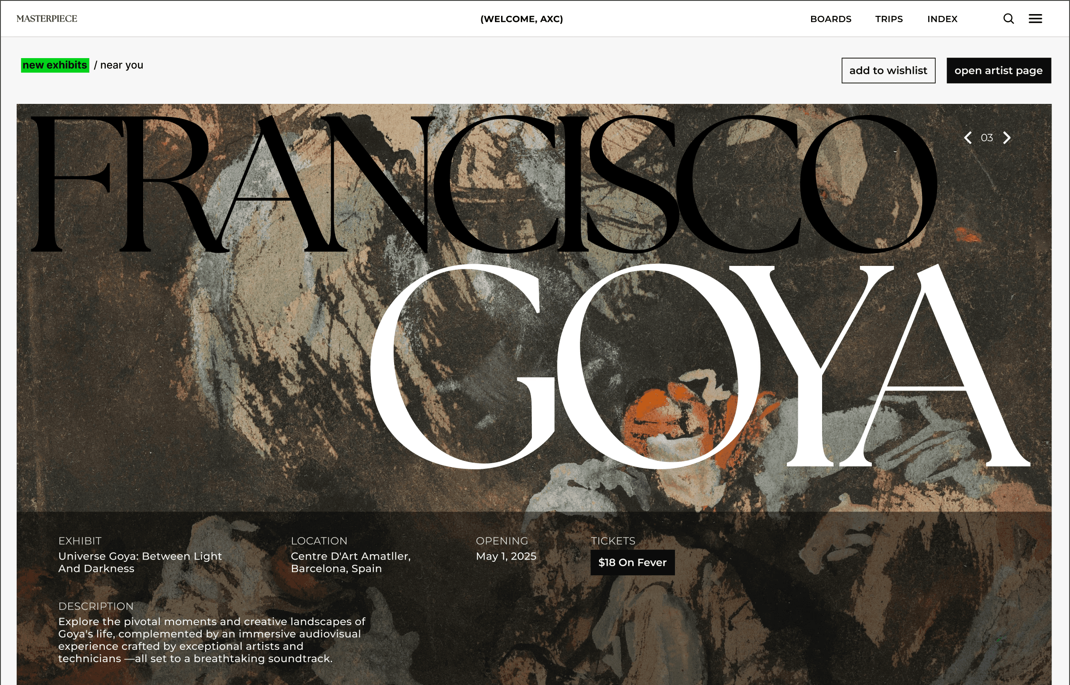Image resolution: width=1070 pixels, height=685 pixels.
Task: Open the Boards menu item
Action: click(830, 19)
